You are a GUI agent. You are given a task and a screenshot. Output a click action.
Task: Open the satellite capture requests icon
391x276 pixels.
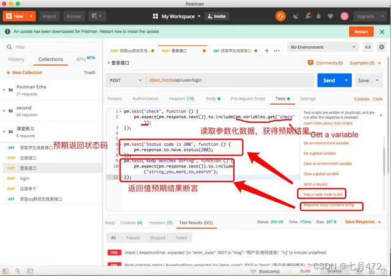pos(296,16)
